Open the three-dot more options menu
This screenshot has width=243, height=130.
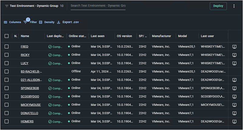[x=234, y=6]
